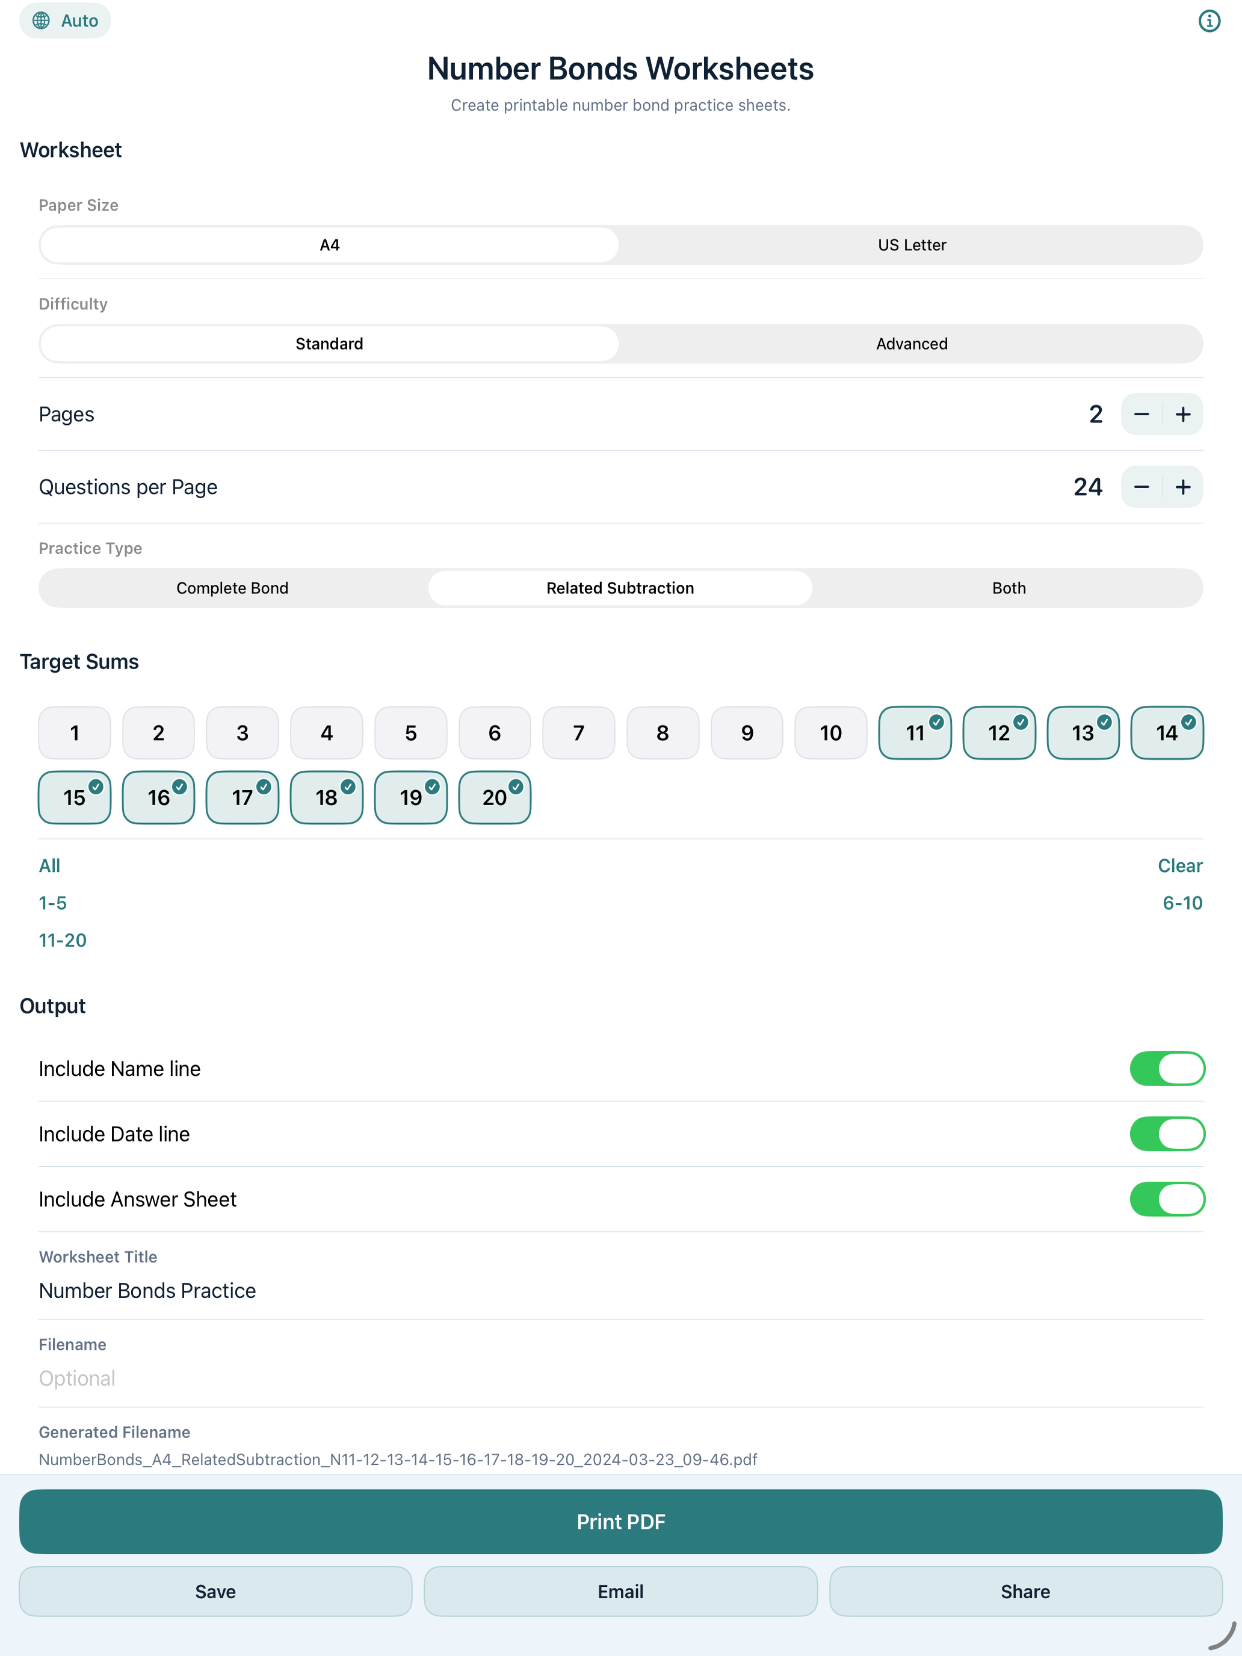Decrease Pages with the minus icon
The image size is (1242, 1656).
[x=1141, y=414]
